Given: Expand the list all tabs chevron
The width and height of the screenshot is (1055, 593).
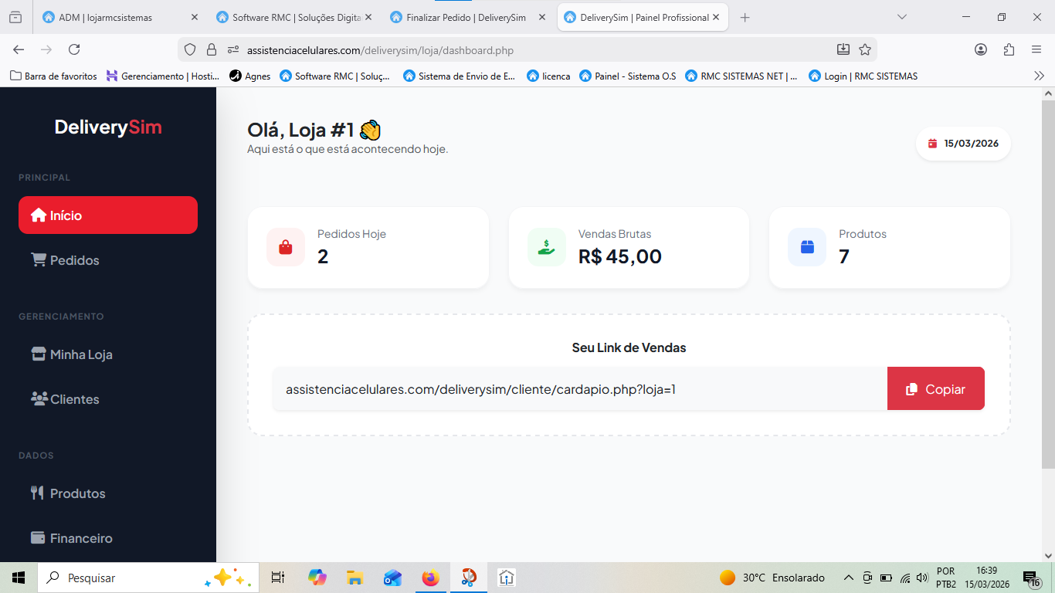Looking at the screenshot, I should click(x=901, y=17).
